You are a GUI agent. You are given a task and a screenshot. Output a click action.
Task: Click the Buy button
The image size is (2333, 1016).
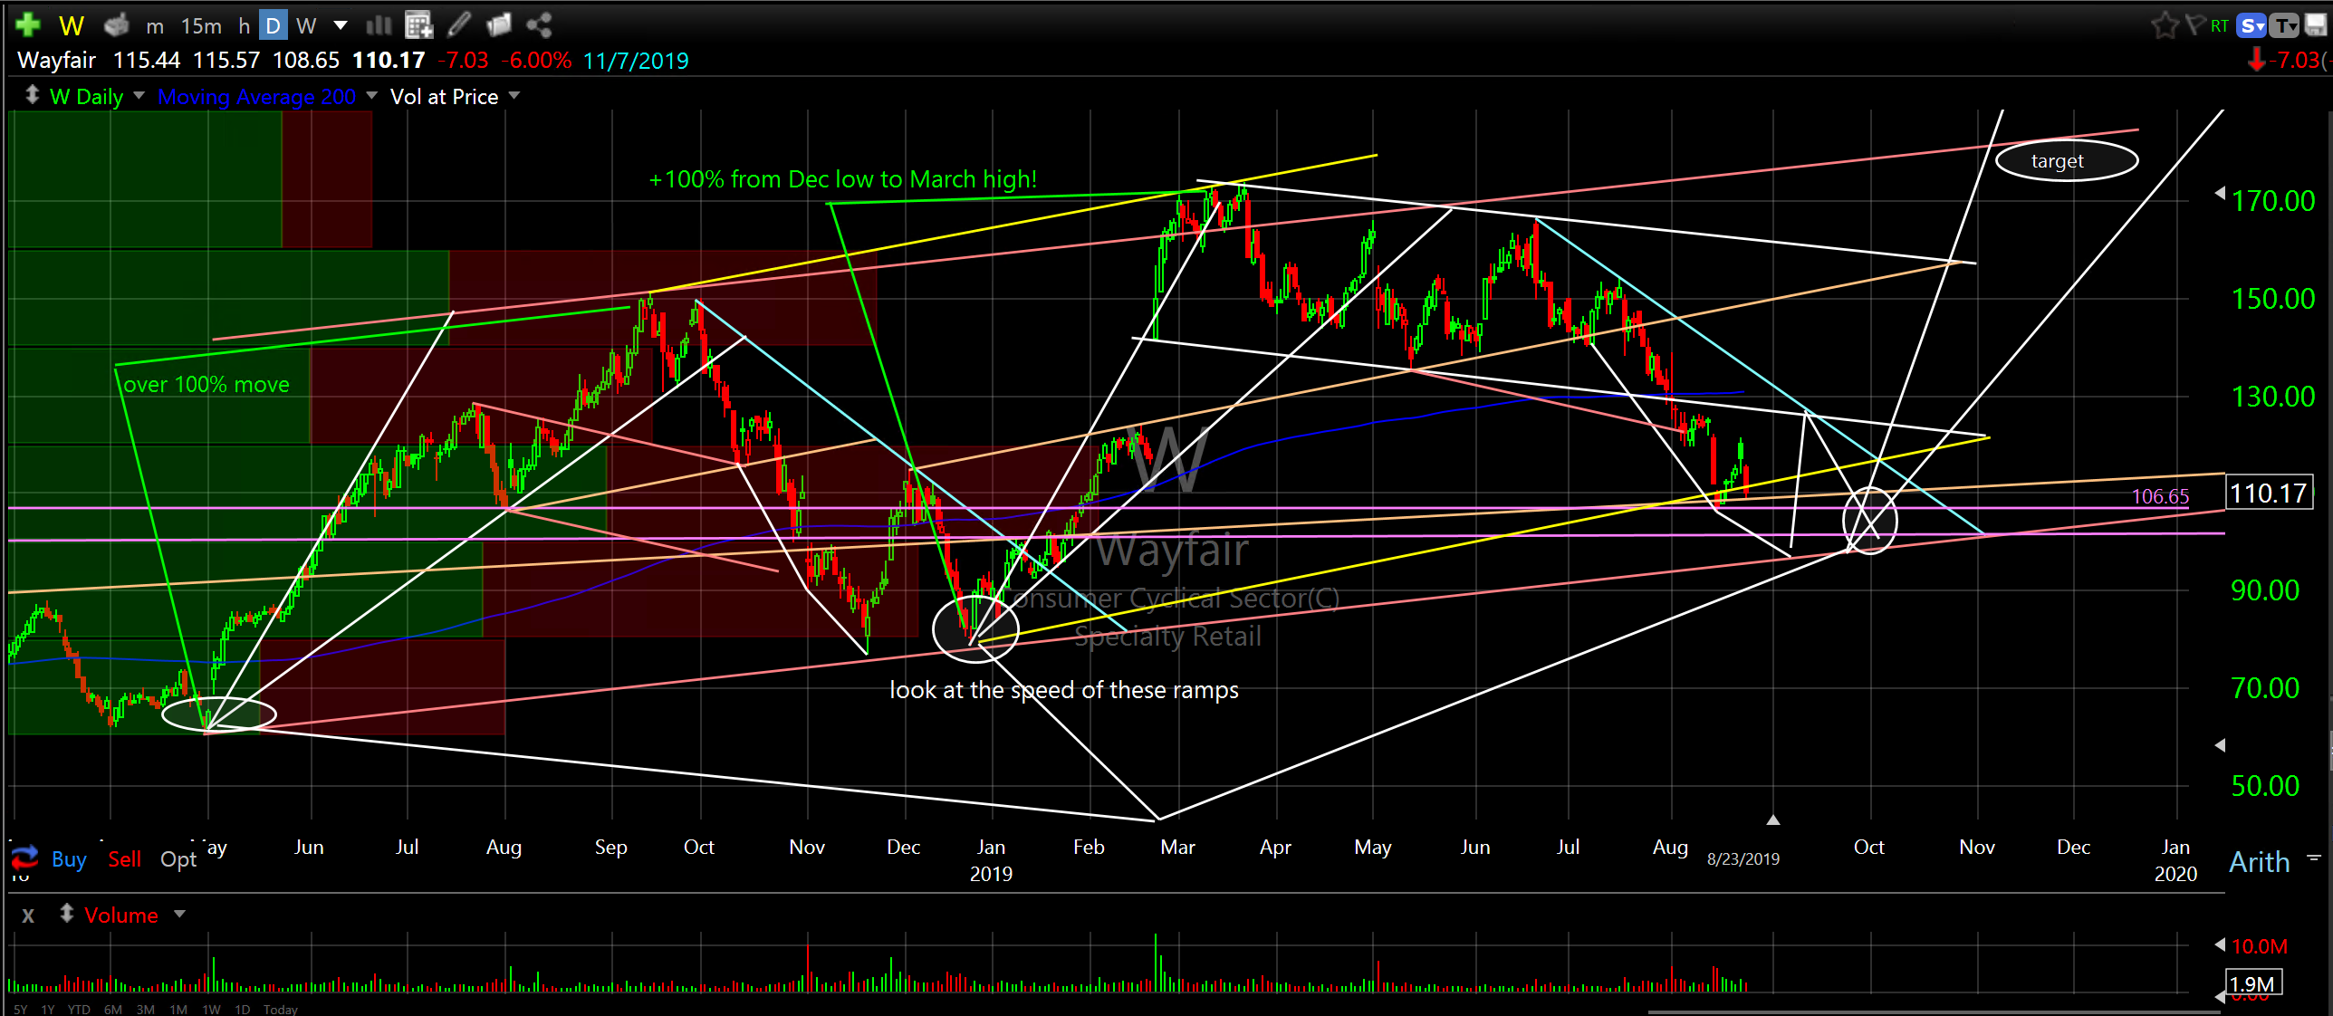[69, 858]
